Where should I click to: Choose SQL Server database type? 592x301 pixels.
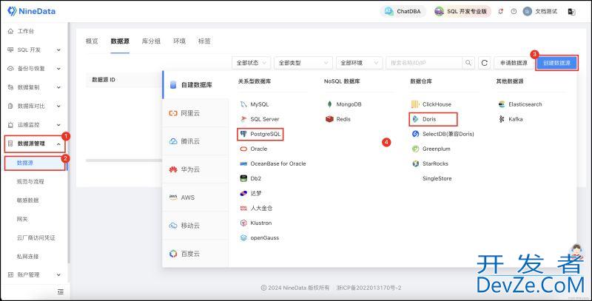(x=260, y=119)
